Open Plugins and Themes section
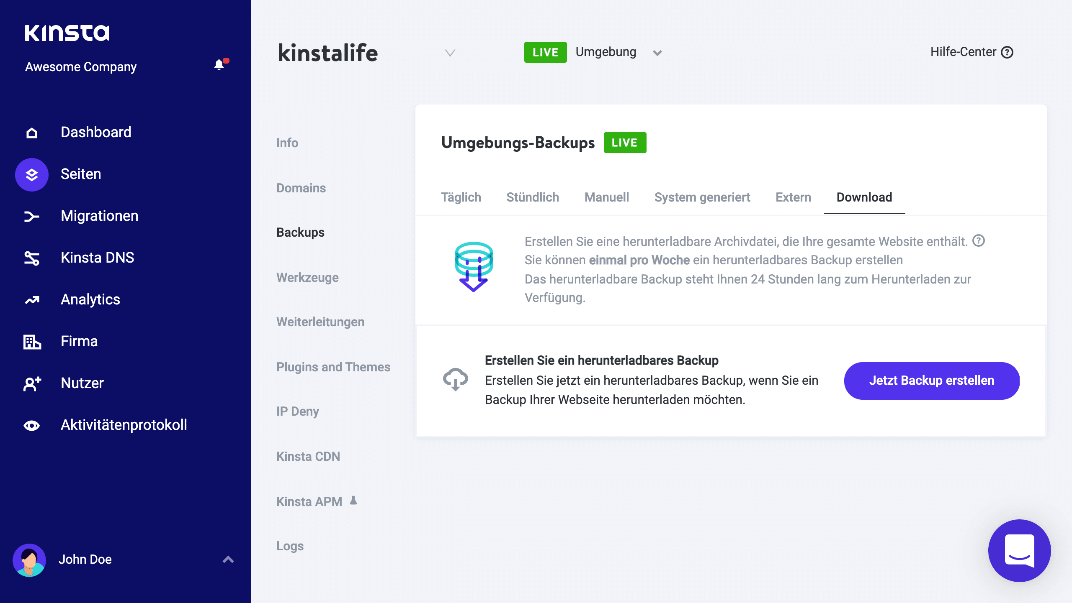The image size is (1072, 603). (333, 367)
